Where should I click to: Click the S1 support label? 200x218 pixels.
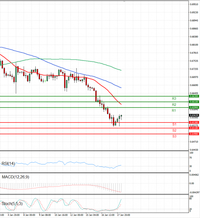click(174, 124)
